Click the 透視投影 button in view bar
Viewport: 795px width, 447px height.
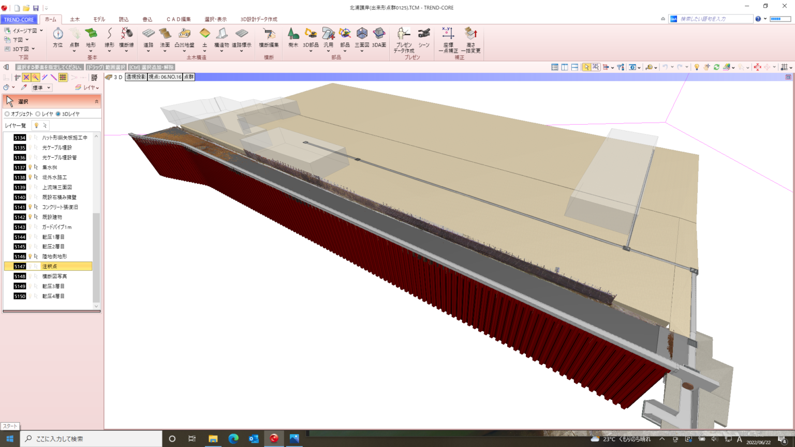click(136, 77)
